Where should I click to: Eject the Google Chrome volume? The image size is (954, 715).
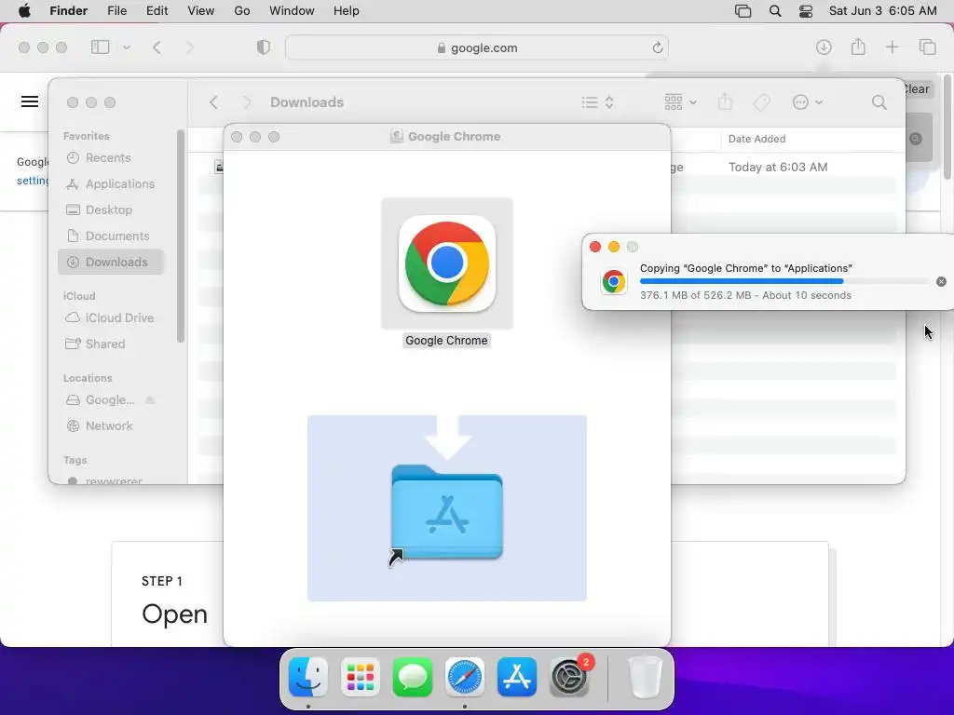pyautogui.click(x=150, y=400)
